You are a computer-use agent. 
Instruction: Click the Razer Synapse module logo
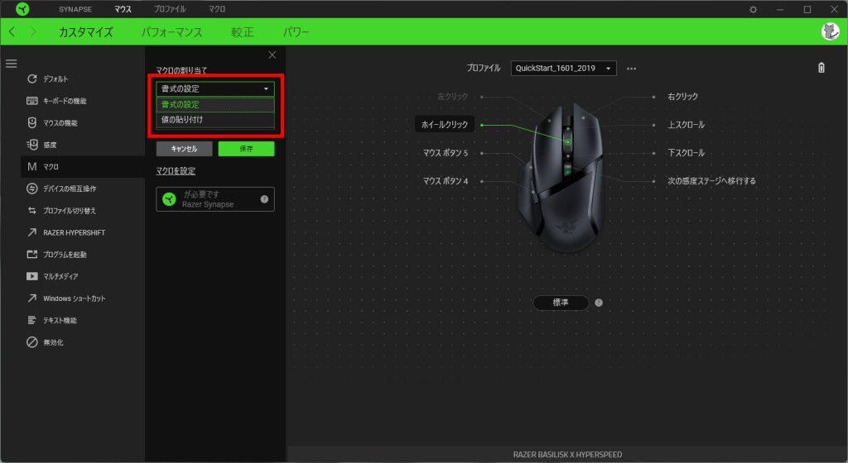(x=169, y=199)
